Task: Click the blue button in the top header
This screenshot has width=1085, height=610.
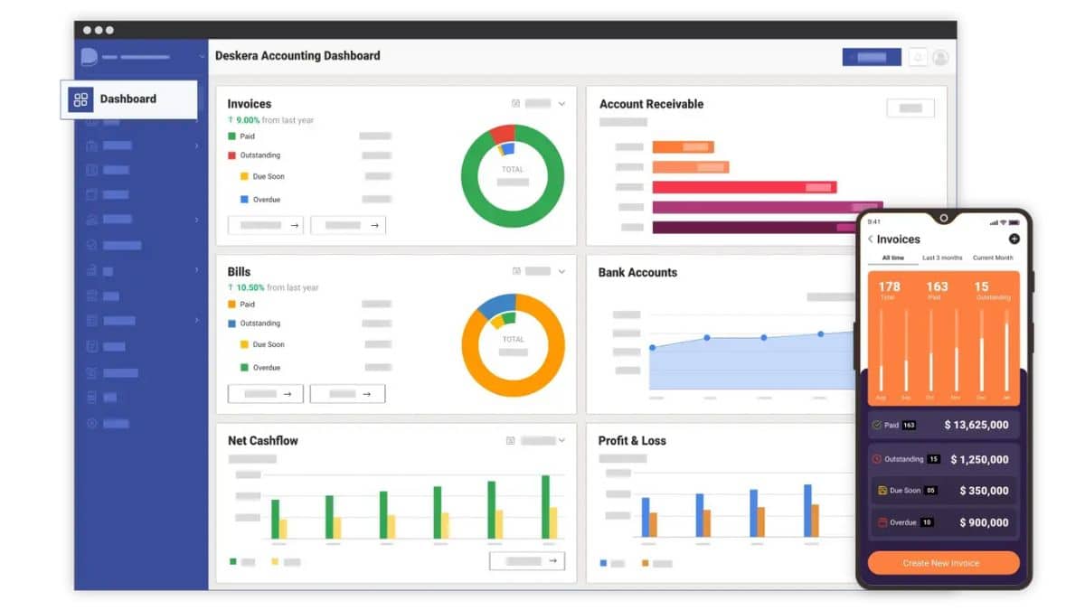Action: 872,57
